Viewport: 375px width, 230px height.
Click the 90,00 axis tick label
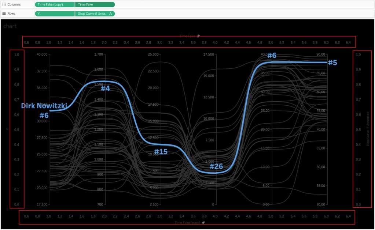(321, 54)
